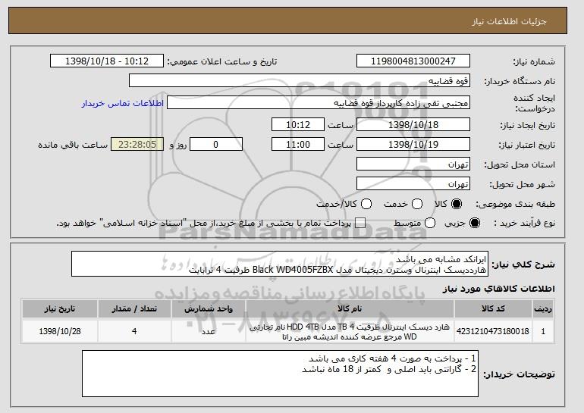Select the کالا radio button
This screenshot has height=413, width=584.
click(x=457, y=204)
